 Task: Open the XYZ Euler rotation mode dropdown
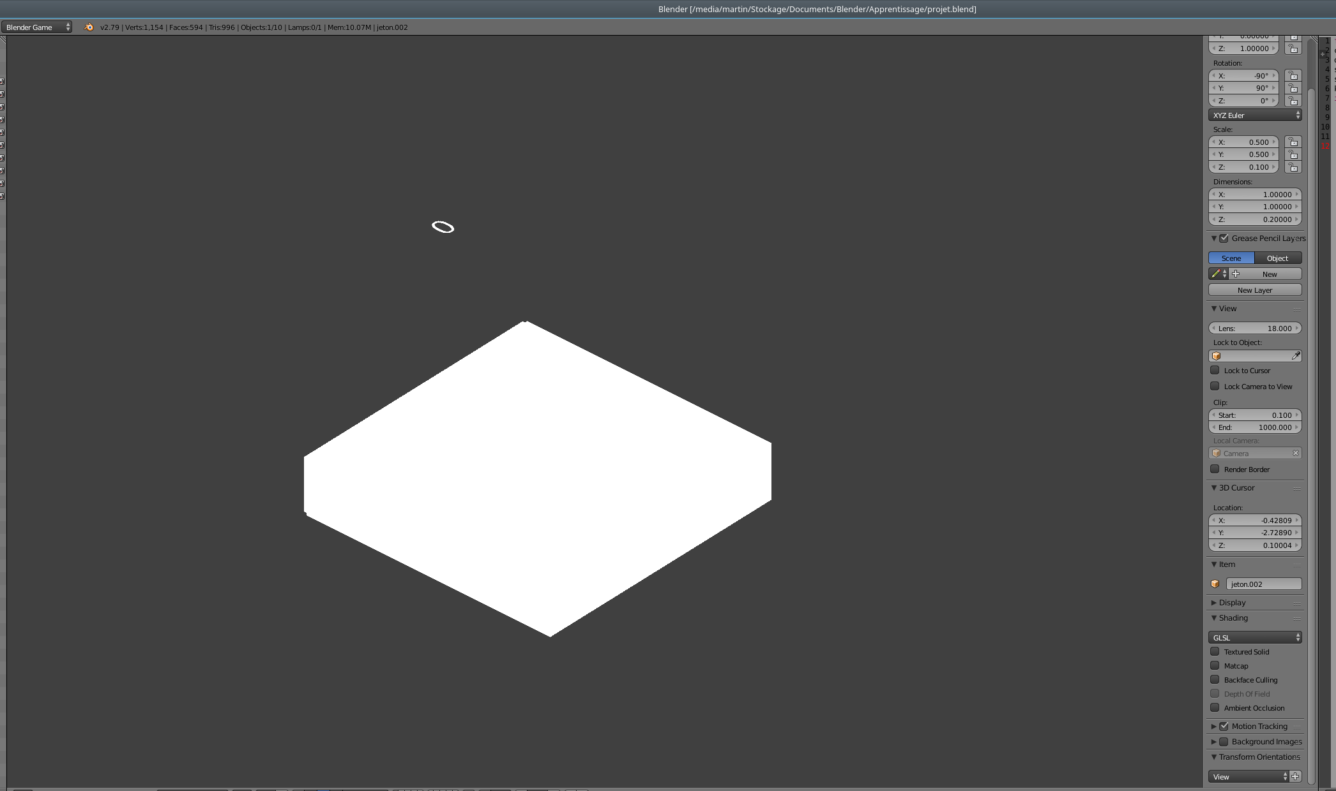(1254, 115)
